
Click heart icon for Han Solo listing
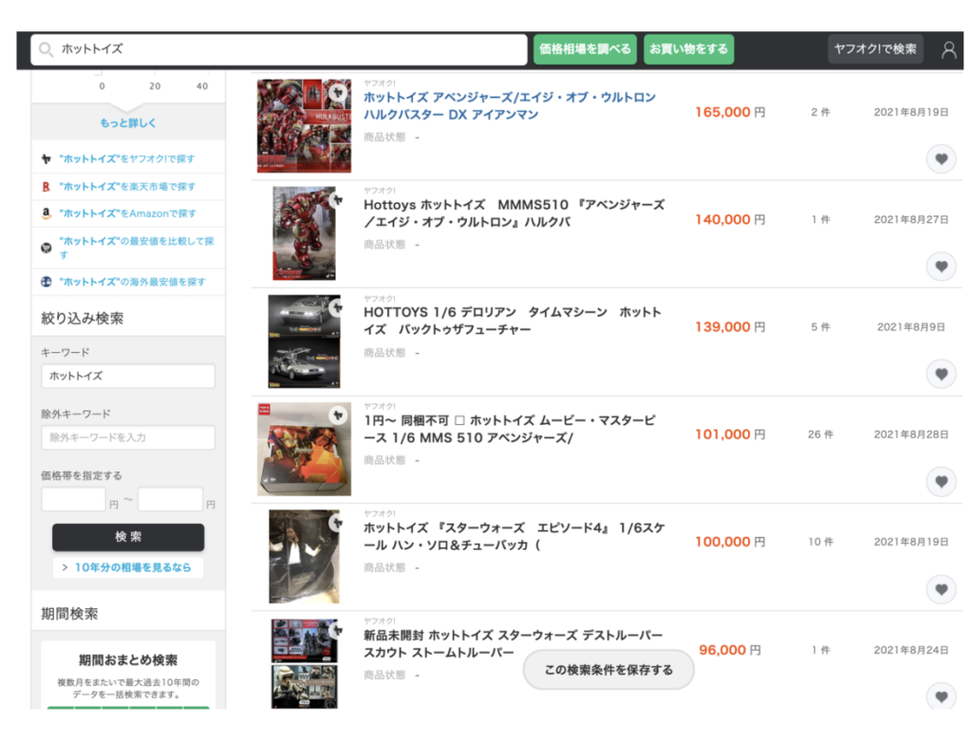[941, 589]
